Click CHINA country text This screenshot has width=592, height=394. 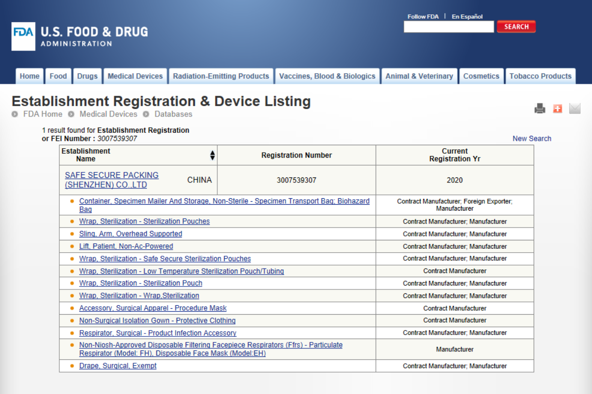199,180
